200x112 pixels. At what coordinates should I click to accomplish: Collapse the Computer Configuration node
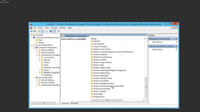point(34,48)
